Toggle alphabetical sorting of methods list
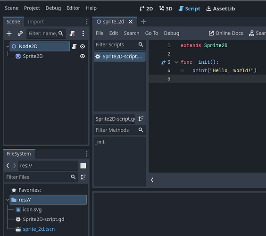This screenshot has height=236, width=266. click(141, 119)
